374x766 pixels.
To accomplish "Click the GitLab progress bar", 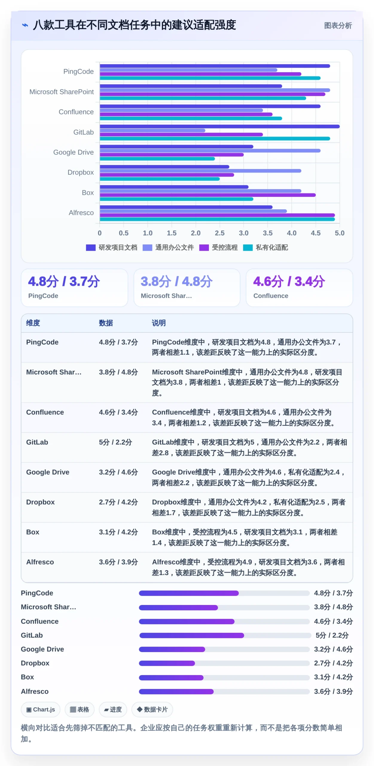I will tap(225, 635).
